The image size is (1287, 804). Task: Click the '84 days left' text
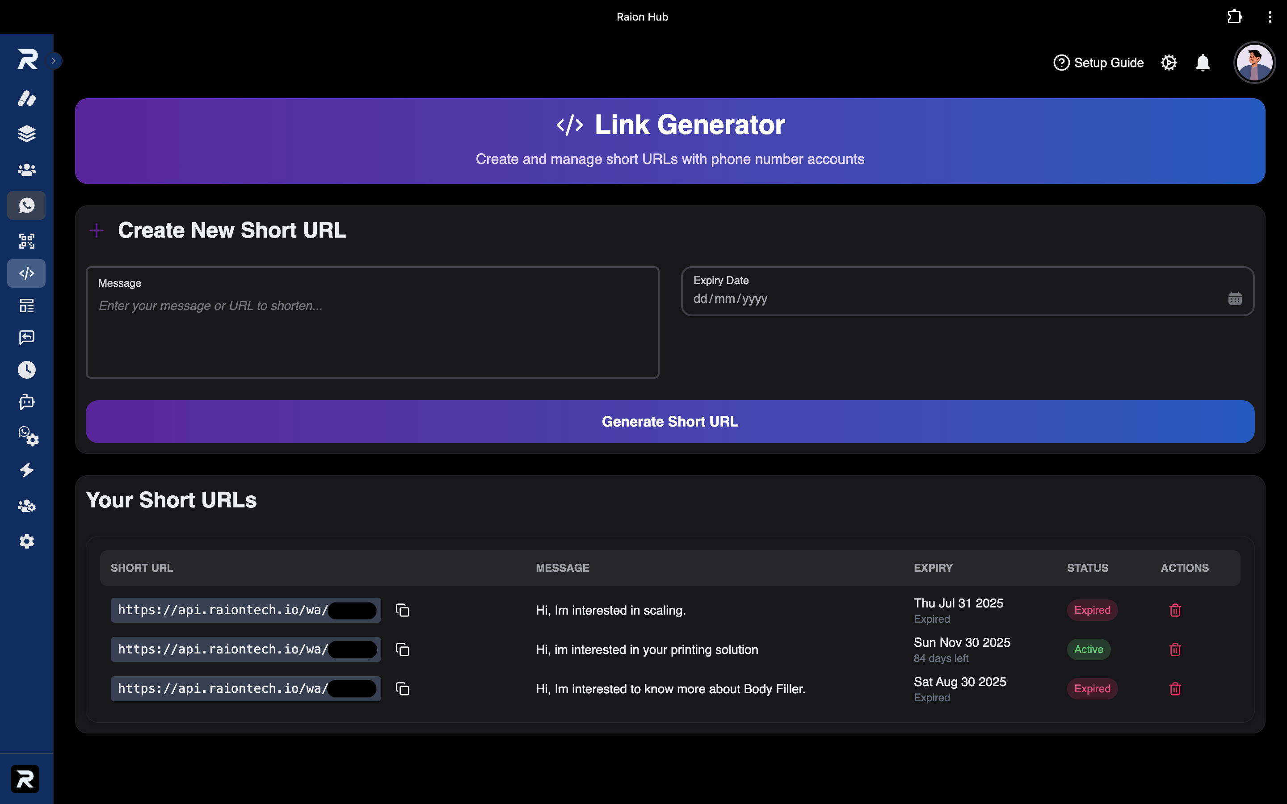pyautogui.click(x=941, y=658)
